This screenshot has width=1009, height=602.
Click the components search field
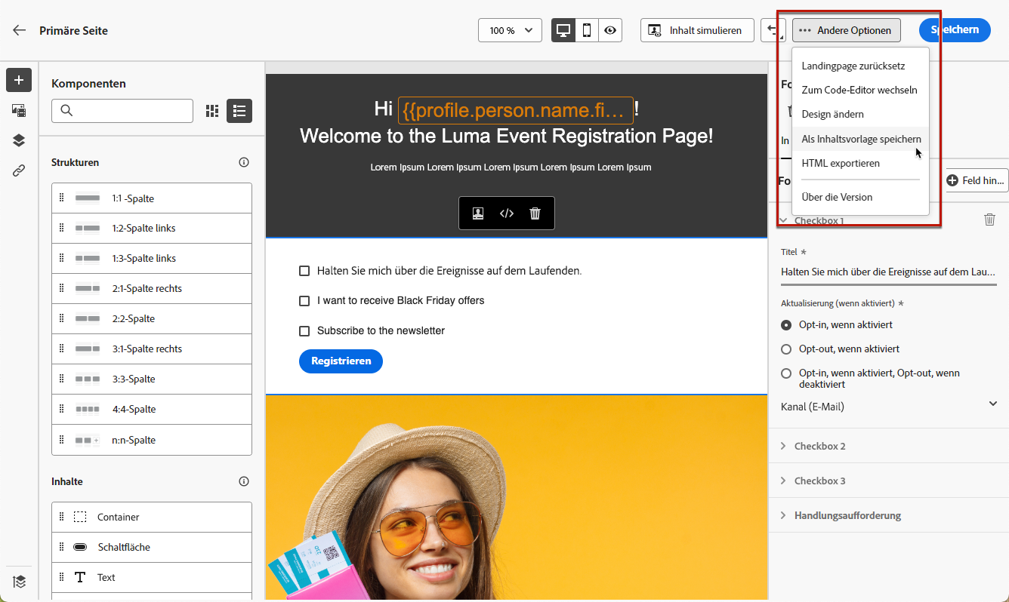coord(122,111)
